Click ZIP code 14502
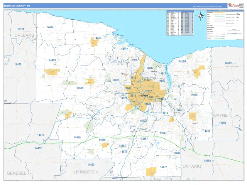247x185 pixels. 222,123
